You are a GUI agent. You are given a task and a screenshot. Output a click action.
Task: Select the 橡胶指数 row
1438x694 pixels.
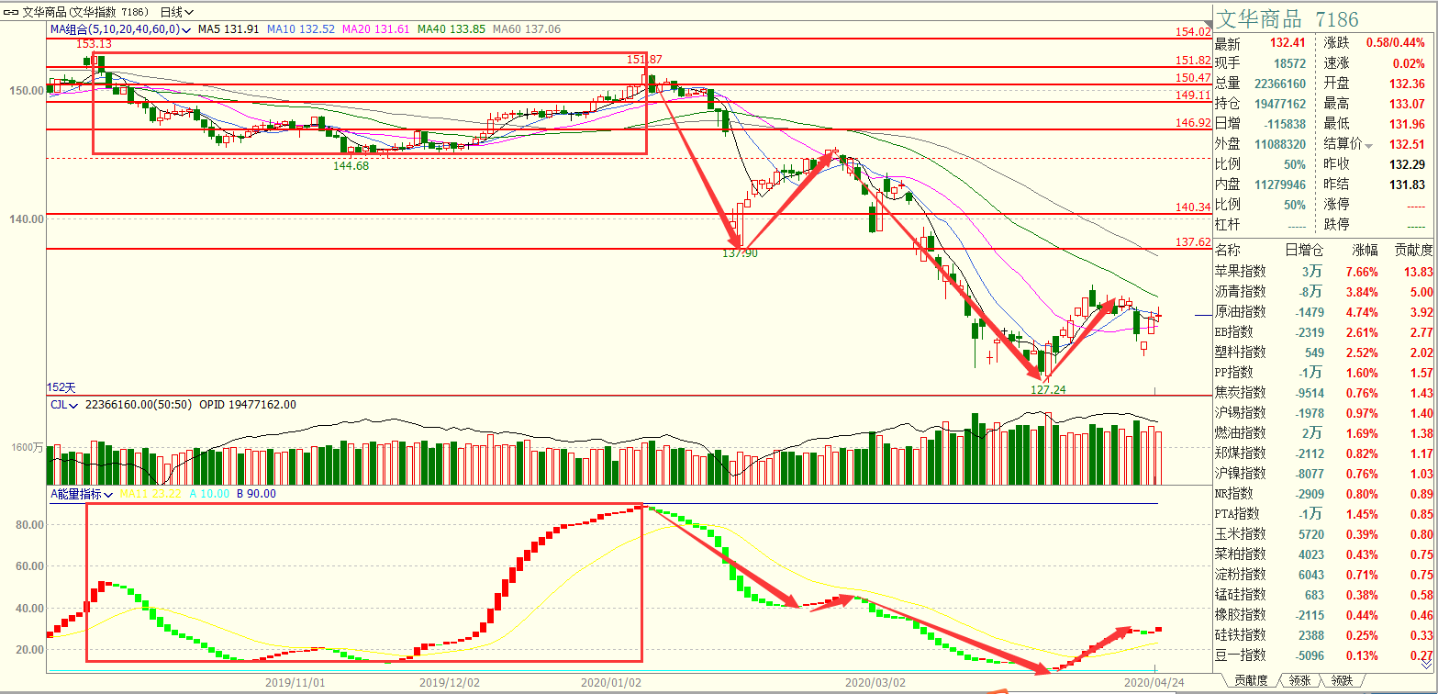[1324, 615]
